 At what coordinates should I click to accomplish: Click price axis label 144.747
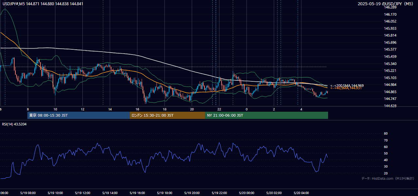pos(391,99)
